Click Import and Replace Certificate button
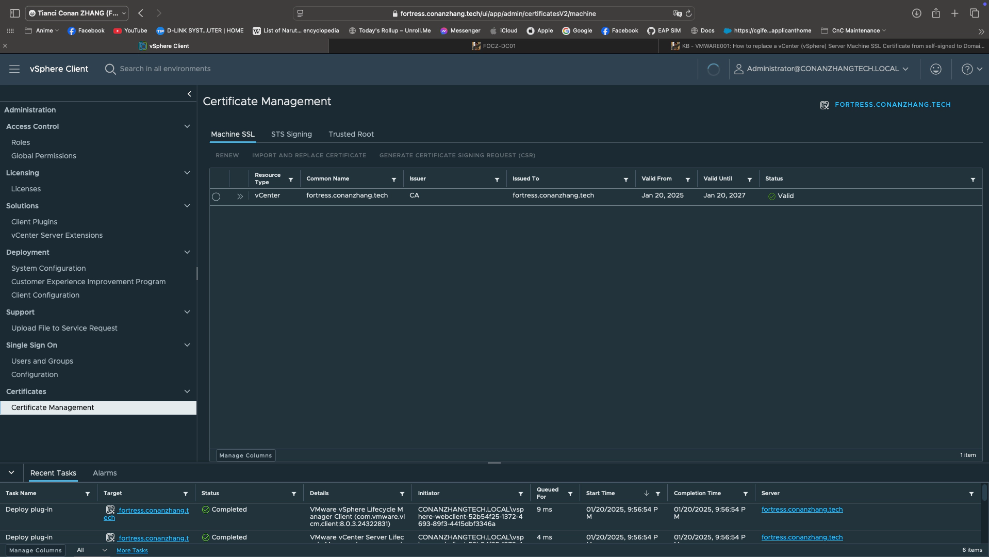The height and width of the screenshot is (557, 989). (309, 155)
